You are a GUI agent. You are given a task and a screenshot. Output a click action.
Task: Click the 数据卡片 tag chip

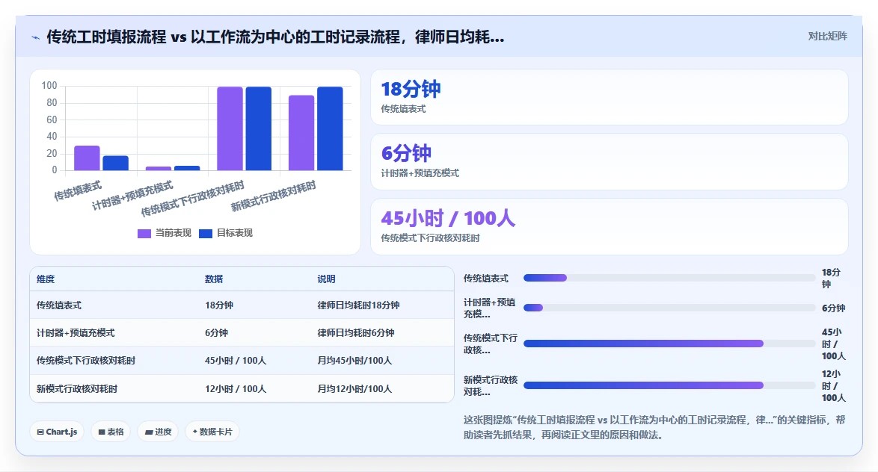pyautogui.click(x=212, y=432)
